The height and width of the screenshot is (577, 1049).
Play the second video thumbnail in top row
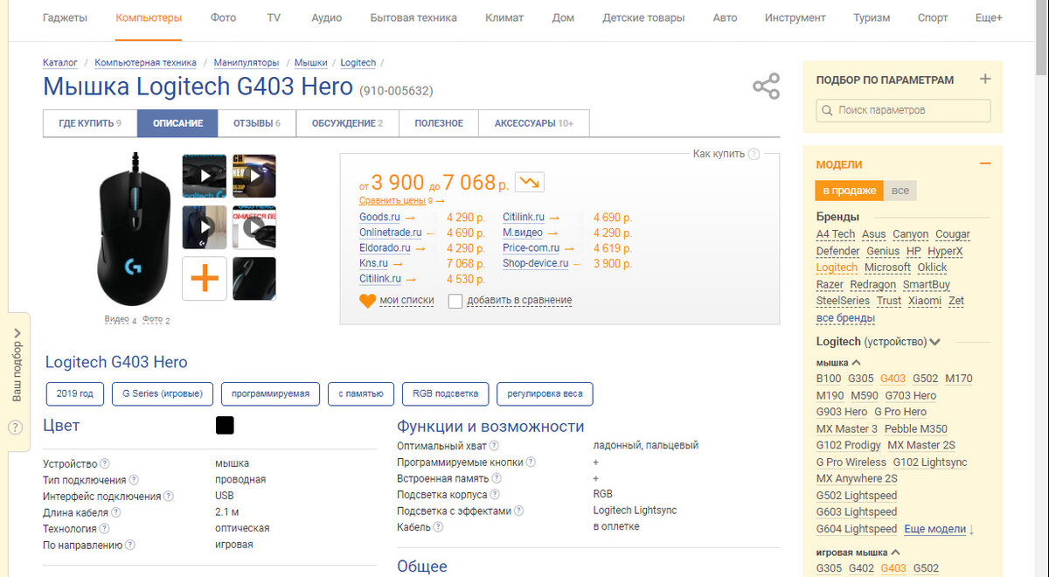click(x=254, y=176)
